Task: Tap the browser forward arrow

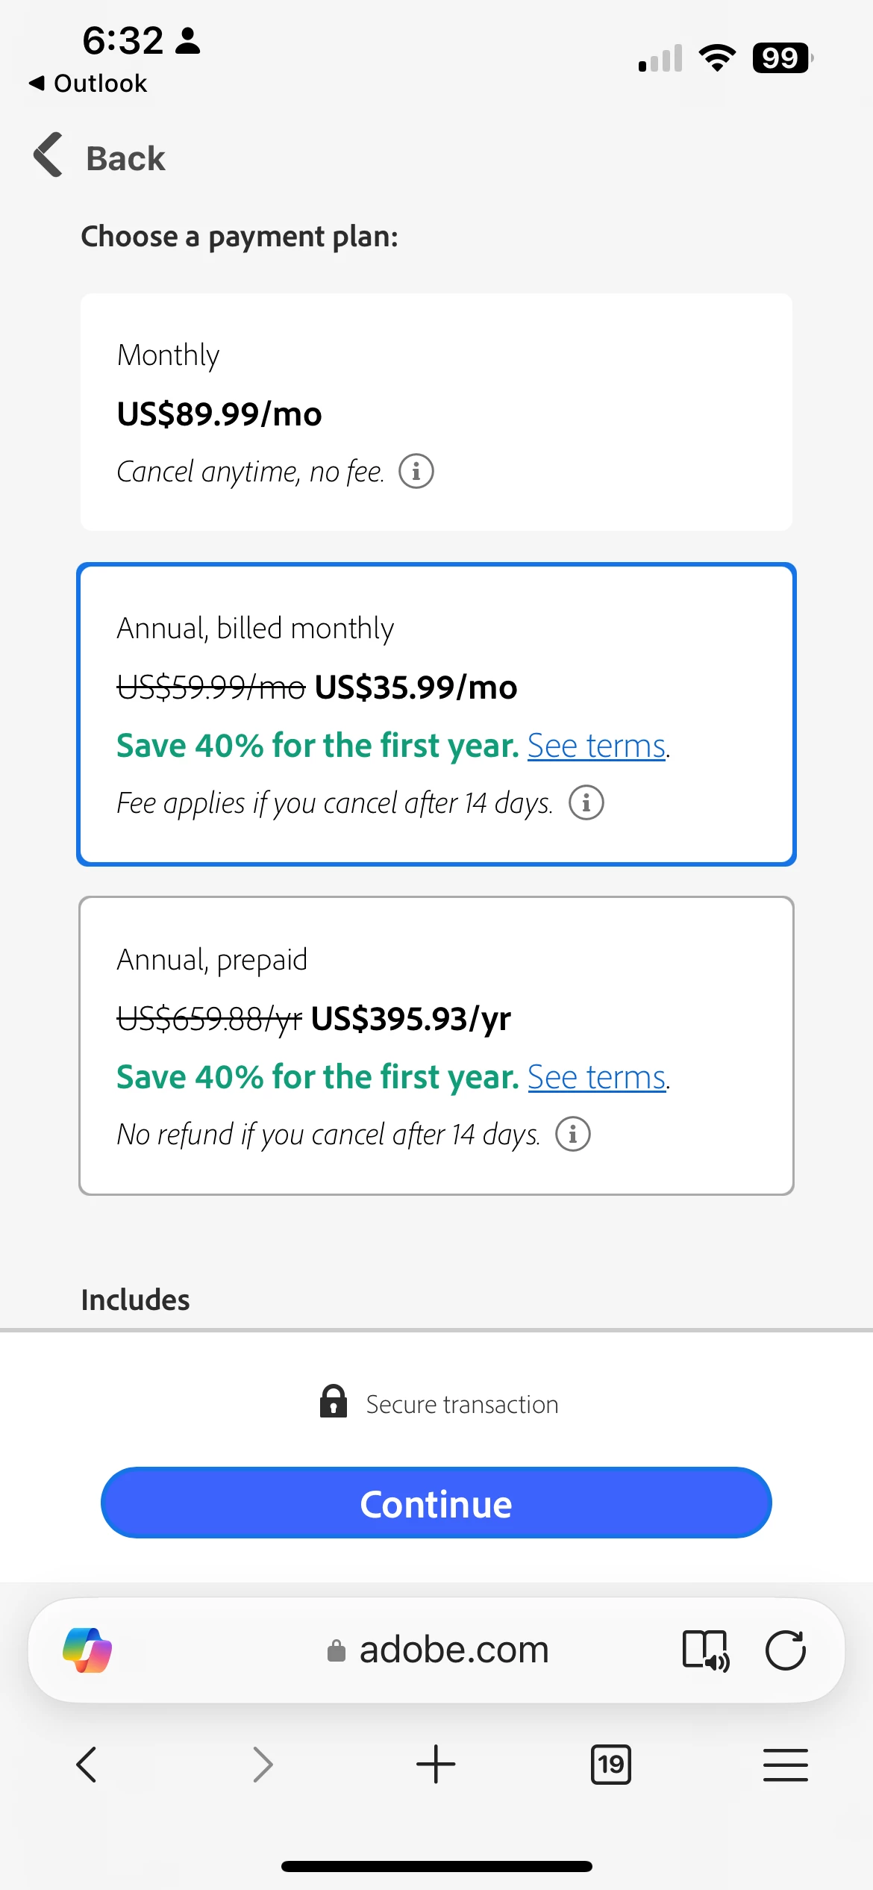Action: tap(262, 1765)
